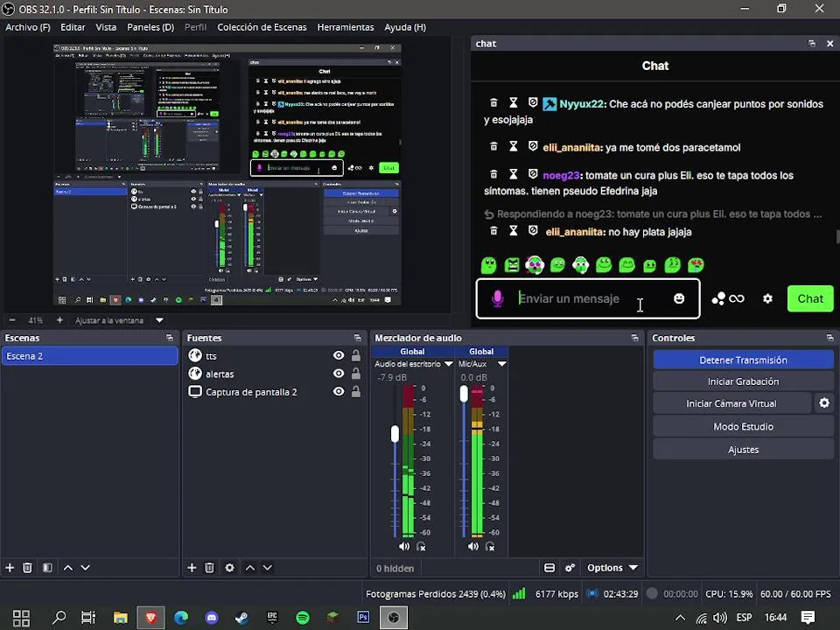Image resolution: width=840 pixels, height=630 pixels.
Task: Adjust Mic/Aux volume fader
Action: 464,394
